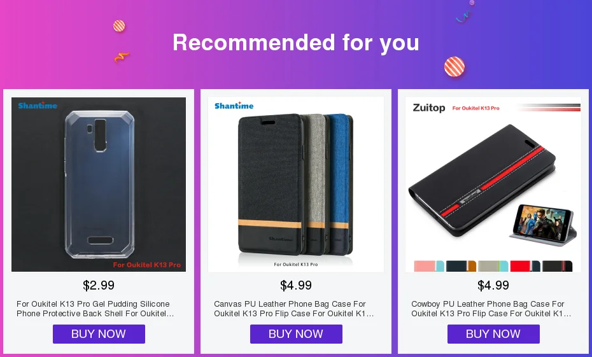
Task: Click the Recommended for you heading
Action: tap(296, 42)
